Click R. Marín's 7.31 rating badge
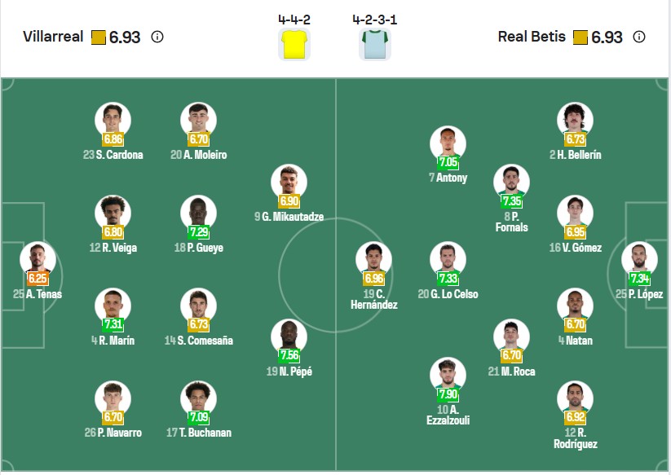Screen dimensions: 671x475 113,325
